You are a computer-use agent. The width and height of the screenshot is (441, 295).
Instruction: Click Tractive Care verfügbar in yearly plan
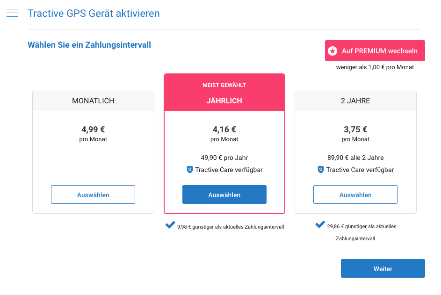[x=229, y=170]
